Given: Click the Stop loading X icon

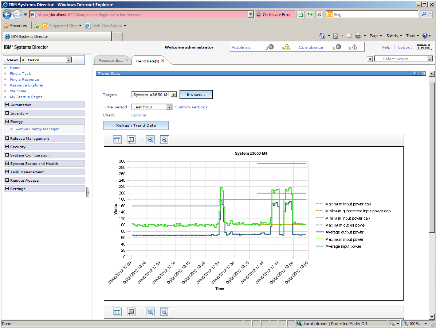Looking at the screenshot, I should (x=319, y=14).
